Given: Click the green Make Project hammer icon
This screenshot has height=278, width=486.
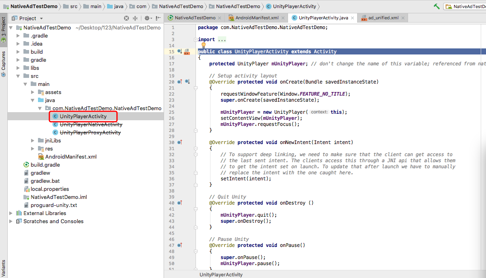Looking at the screenshot, I should [x=437, y=6].
